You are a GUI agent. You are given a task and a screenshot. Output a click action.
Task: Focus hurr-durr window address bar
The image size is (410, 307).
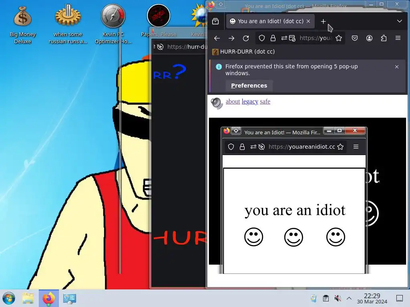(187, 47)
